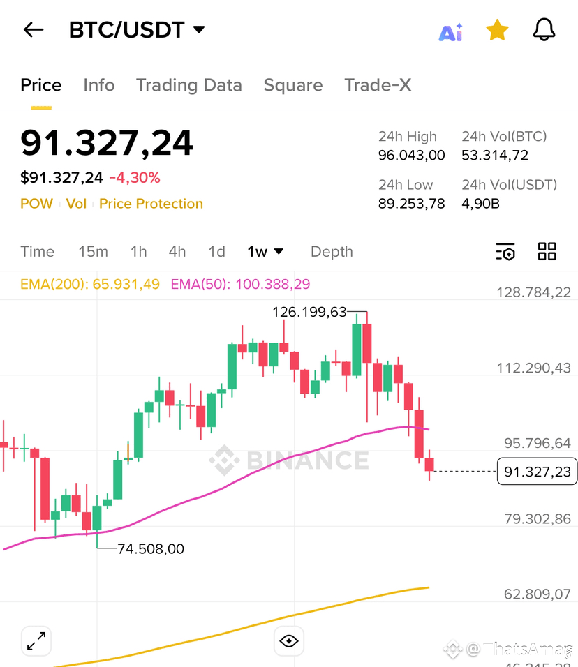Screen dimensions: 578x667
Task: Tap the Price Protection label
Action: pyautogui.click(x=151, y=204)
